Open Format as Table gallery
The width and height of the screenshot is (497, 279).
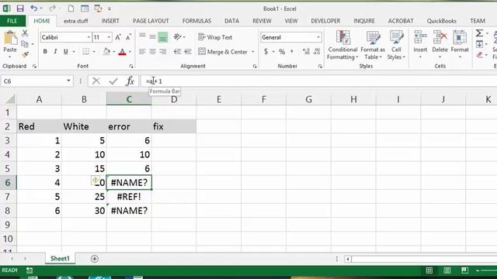[x=373, y=45]
